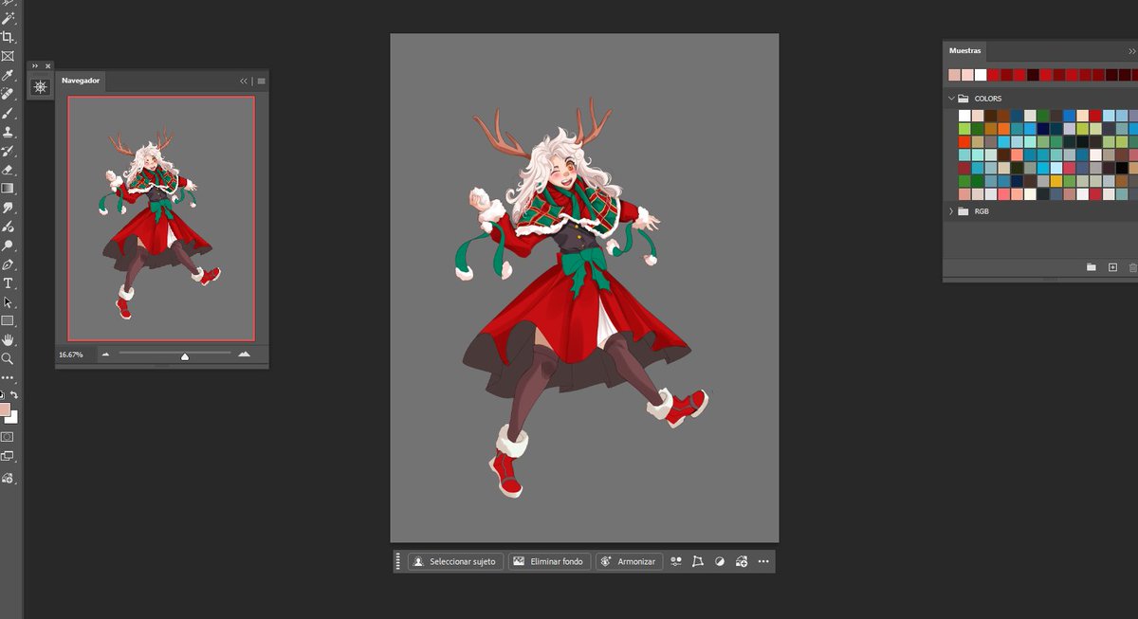1138x619 pixels.
Task: Click the transform icon in the task bar
Action: click(x=698, y=561)
